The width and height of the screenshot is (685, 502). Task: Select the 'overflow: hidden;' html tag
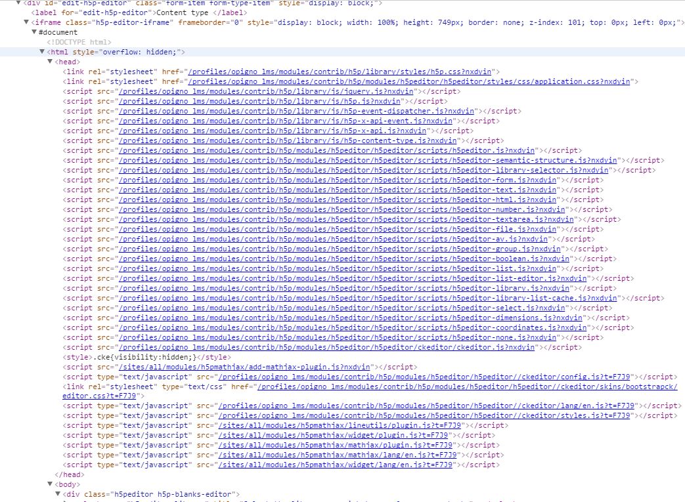(116, 52)
